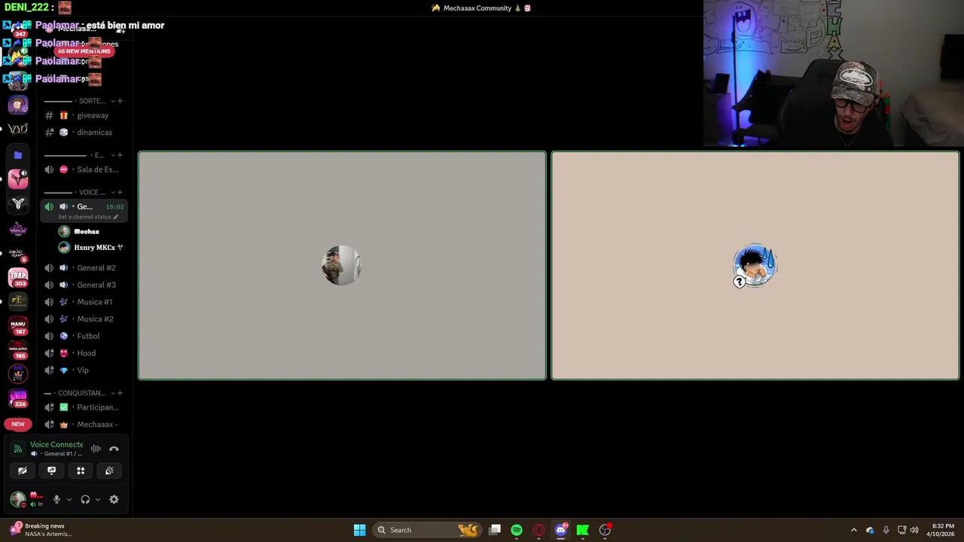Open the soundboard button
The width and height of the screenshot is (964, 542).
[x=109, y=470]
